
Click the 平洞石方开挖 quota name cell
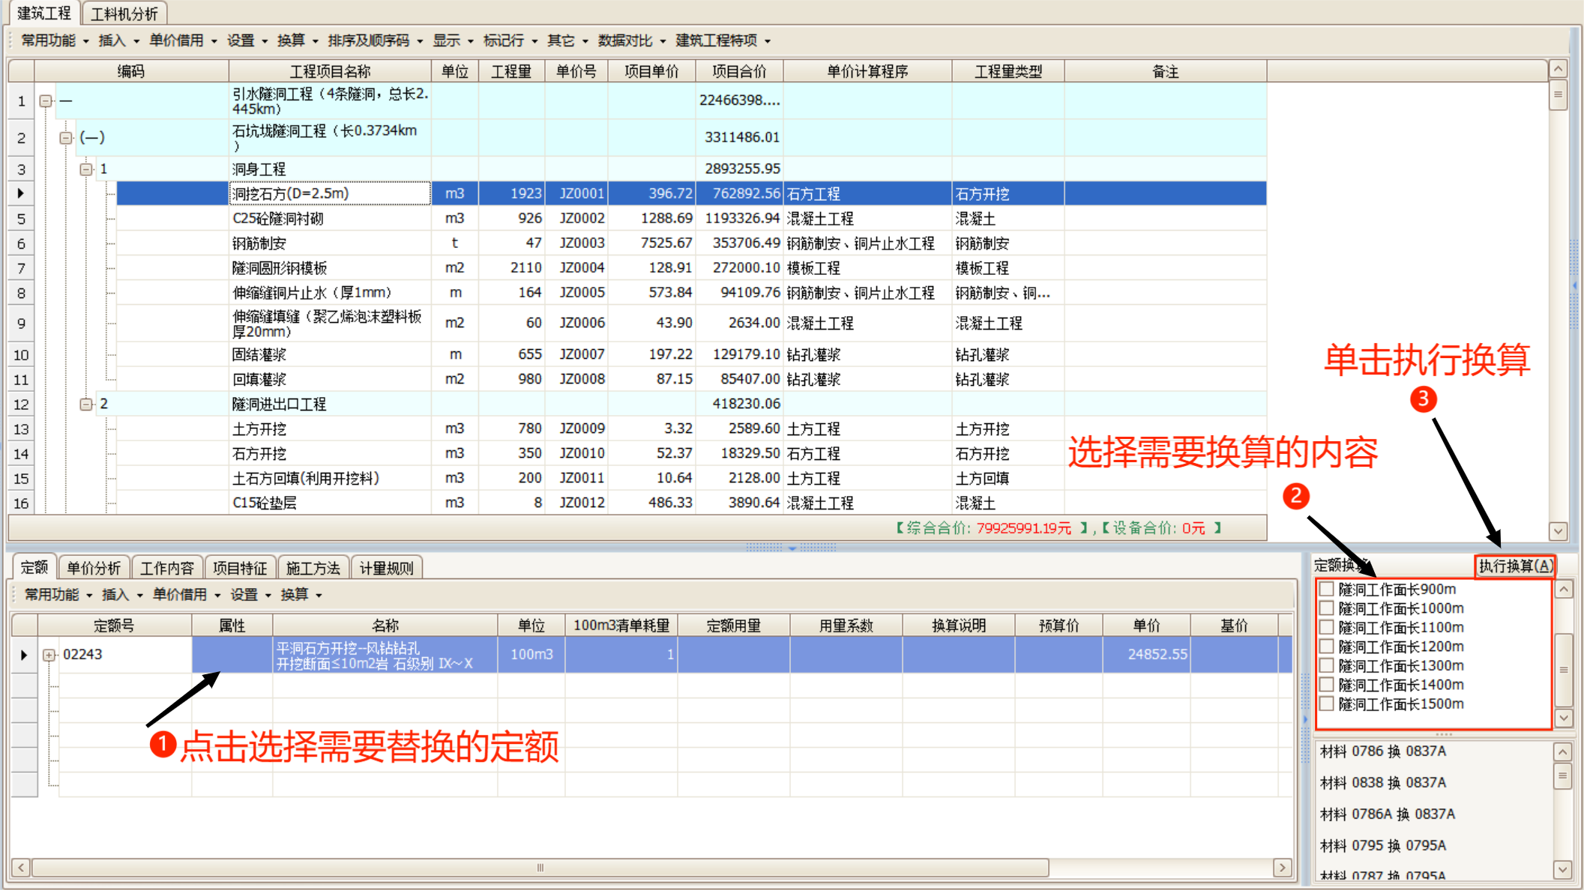click(x=385, y=655)
